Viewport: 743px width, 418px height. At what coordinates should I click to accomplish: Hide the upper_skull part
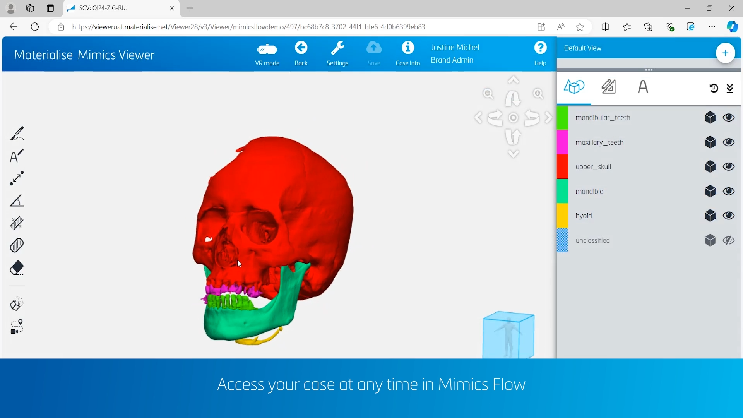coord(729,166)
